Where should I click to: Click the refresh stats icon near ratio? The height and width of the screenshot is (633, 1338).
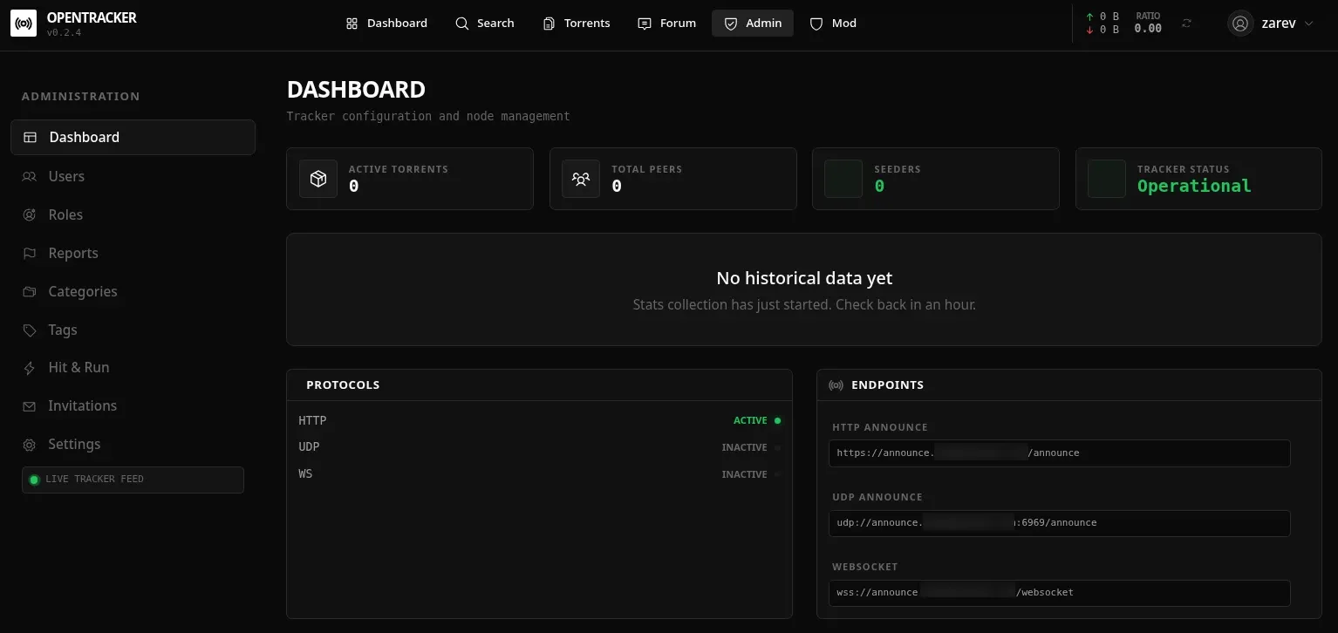(x=1186, y=24)
